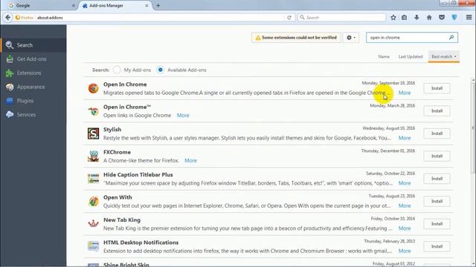The height and width of the screenshot is (267, 476).
Task: Click the New Tab King title
Action: [x=122, y=220]
